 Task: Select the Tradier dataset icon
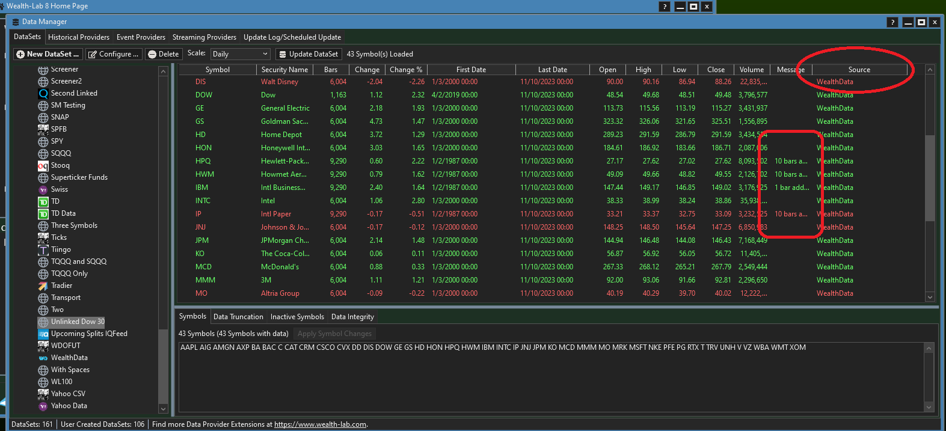[x=43, y=286]
